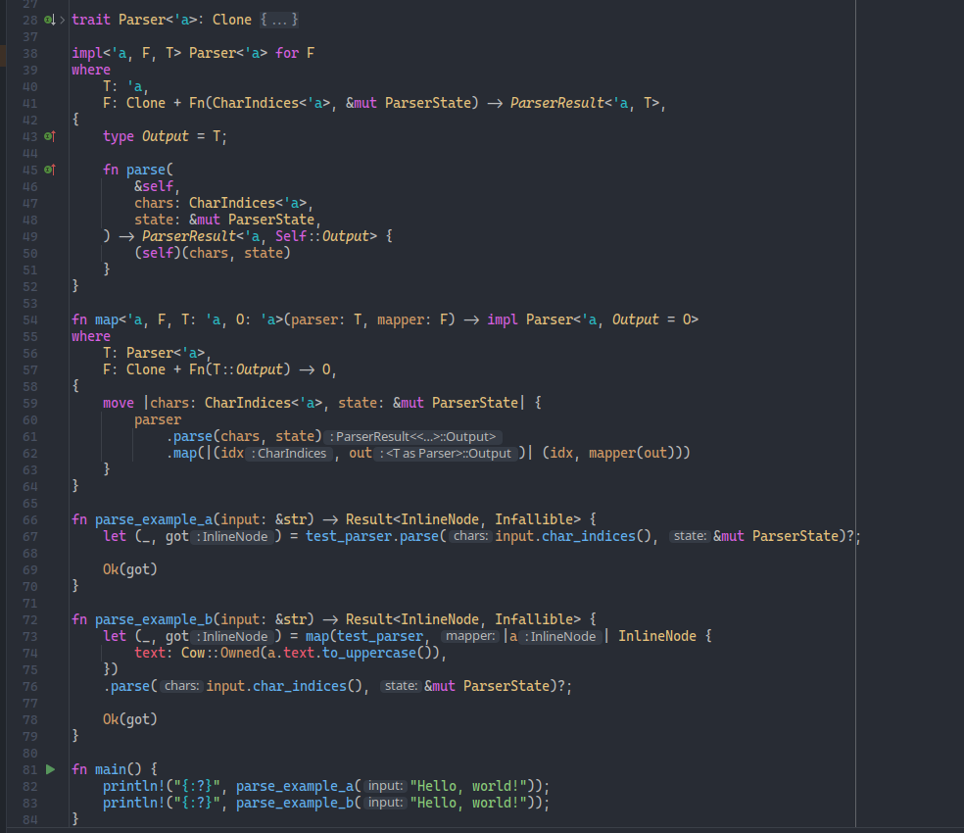Click line number 66 in the gutter
This screenshot has width=964, height=833.
pos(30,519)
